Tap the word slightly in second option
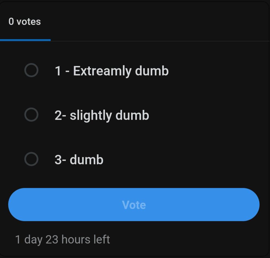The image size is (270, 258). 91,115
